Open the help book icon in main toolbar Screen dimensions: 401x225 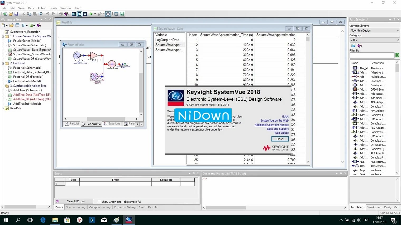pos(66,14)
